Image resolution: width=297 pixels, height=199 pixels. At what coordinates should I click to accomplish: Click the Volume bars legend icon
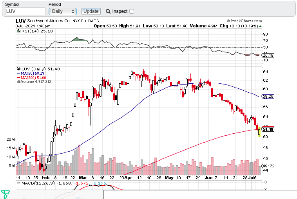coord(18,82)
